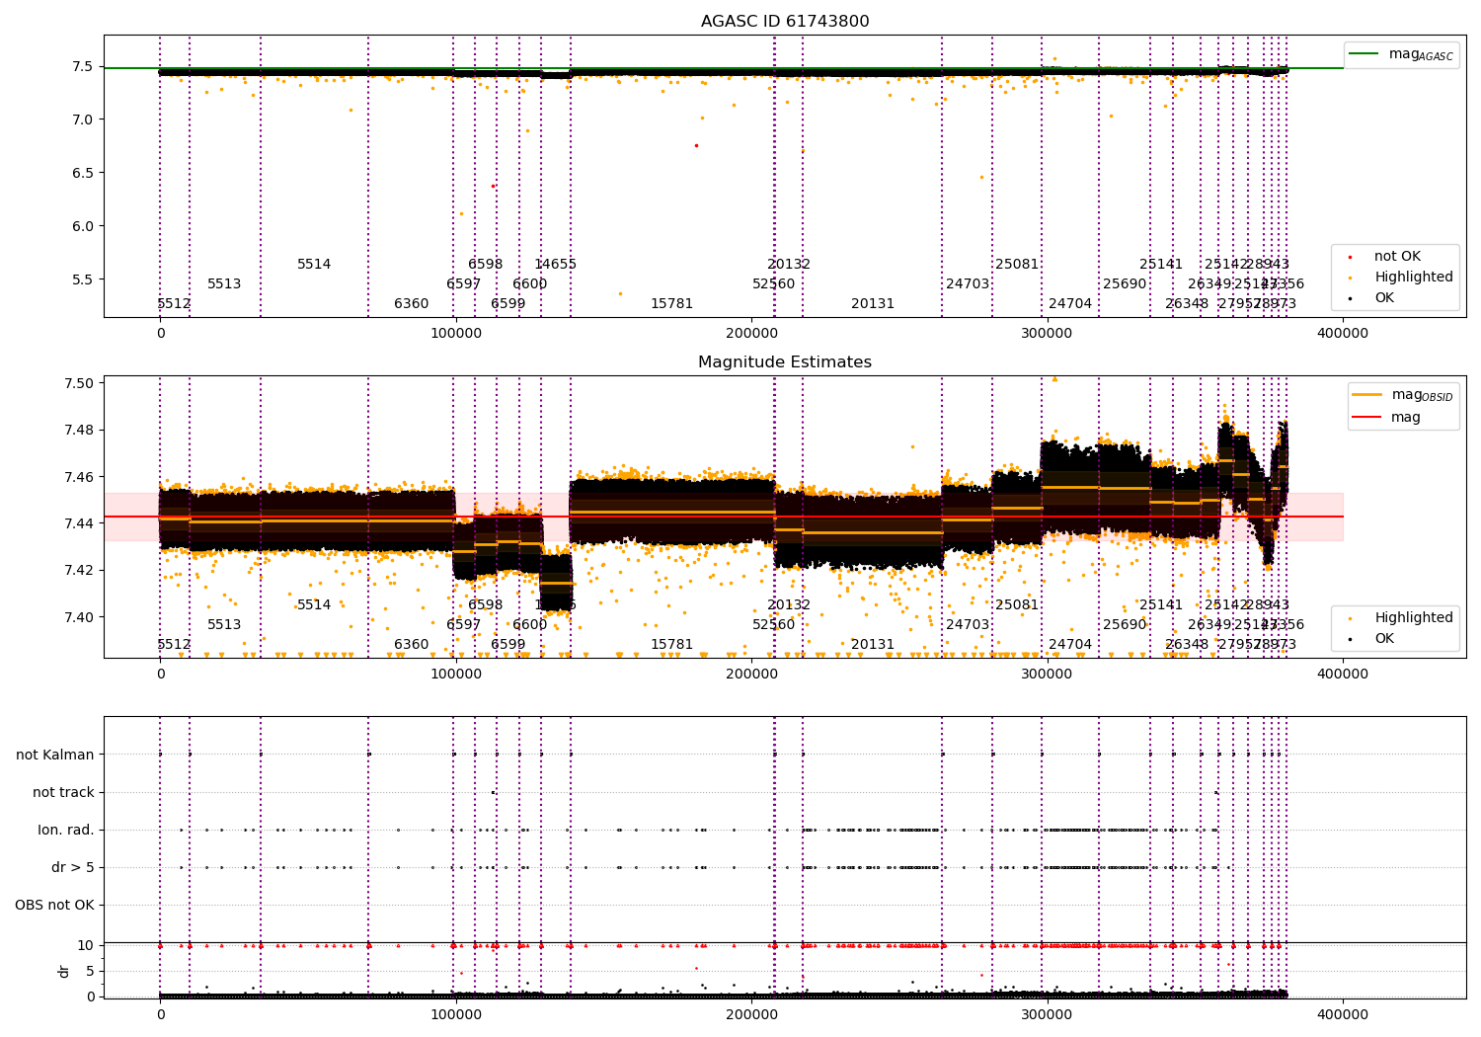Screen dimensions: 1481x1037
Task: Click OBSID 25690 in Magnitude Estimates plot
Action: click(x=1125, y=624)
